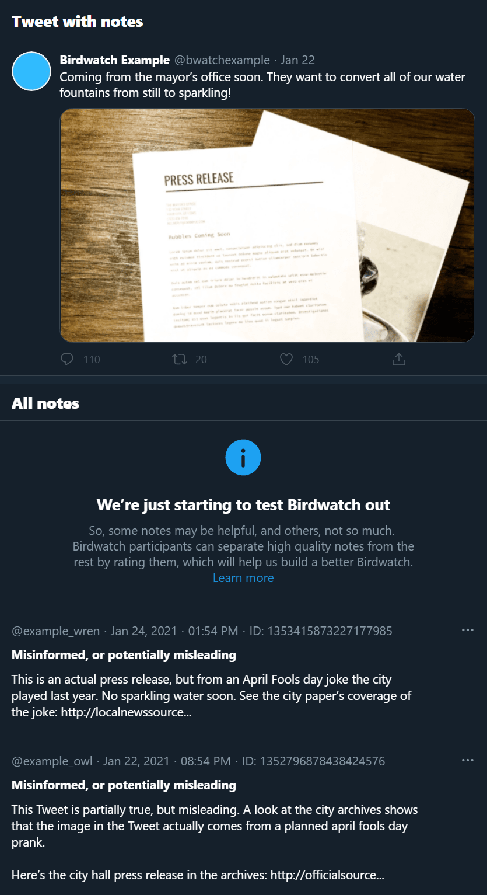Click the blue info icon
The width and height of the screenshot is (487, 895).
[x=243, y=458]
